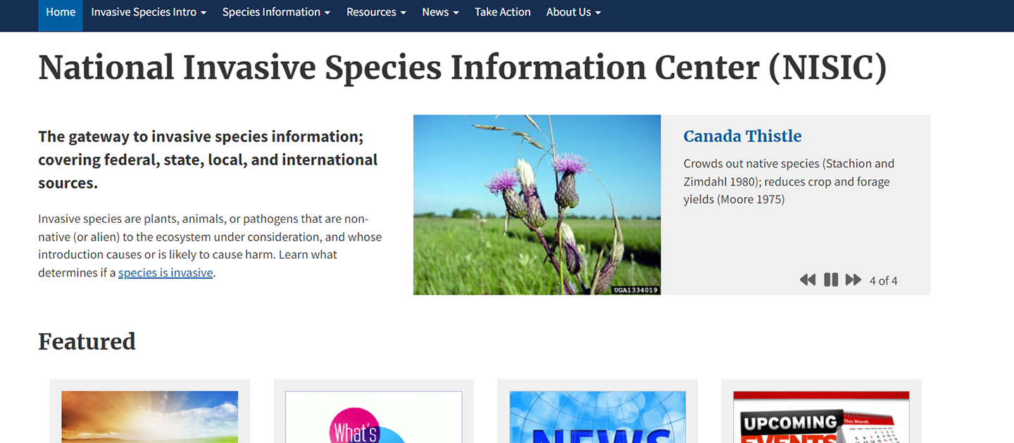Viewport: 1014px width, 443px height.
Task: Open the News globe featured tile
Action: point(597,417)
